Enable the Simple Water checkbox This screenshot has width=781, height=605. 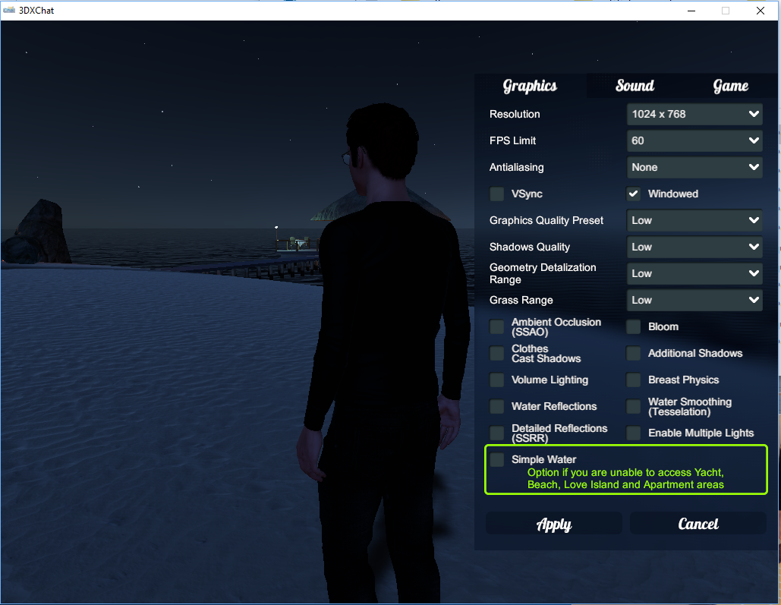click(496, 459)
